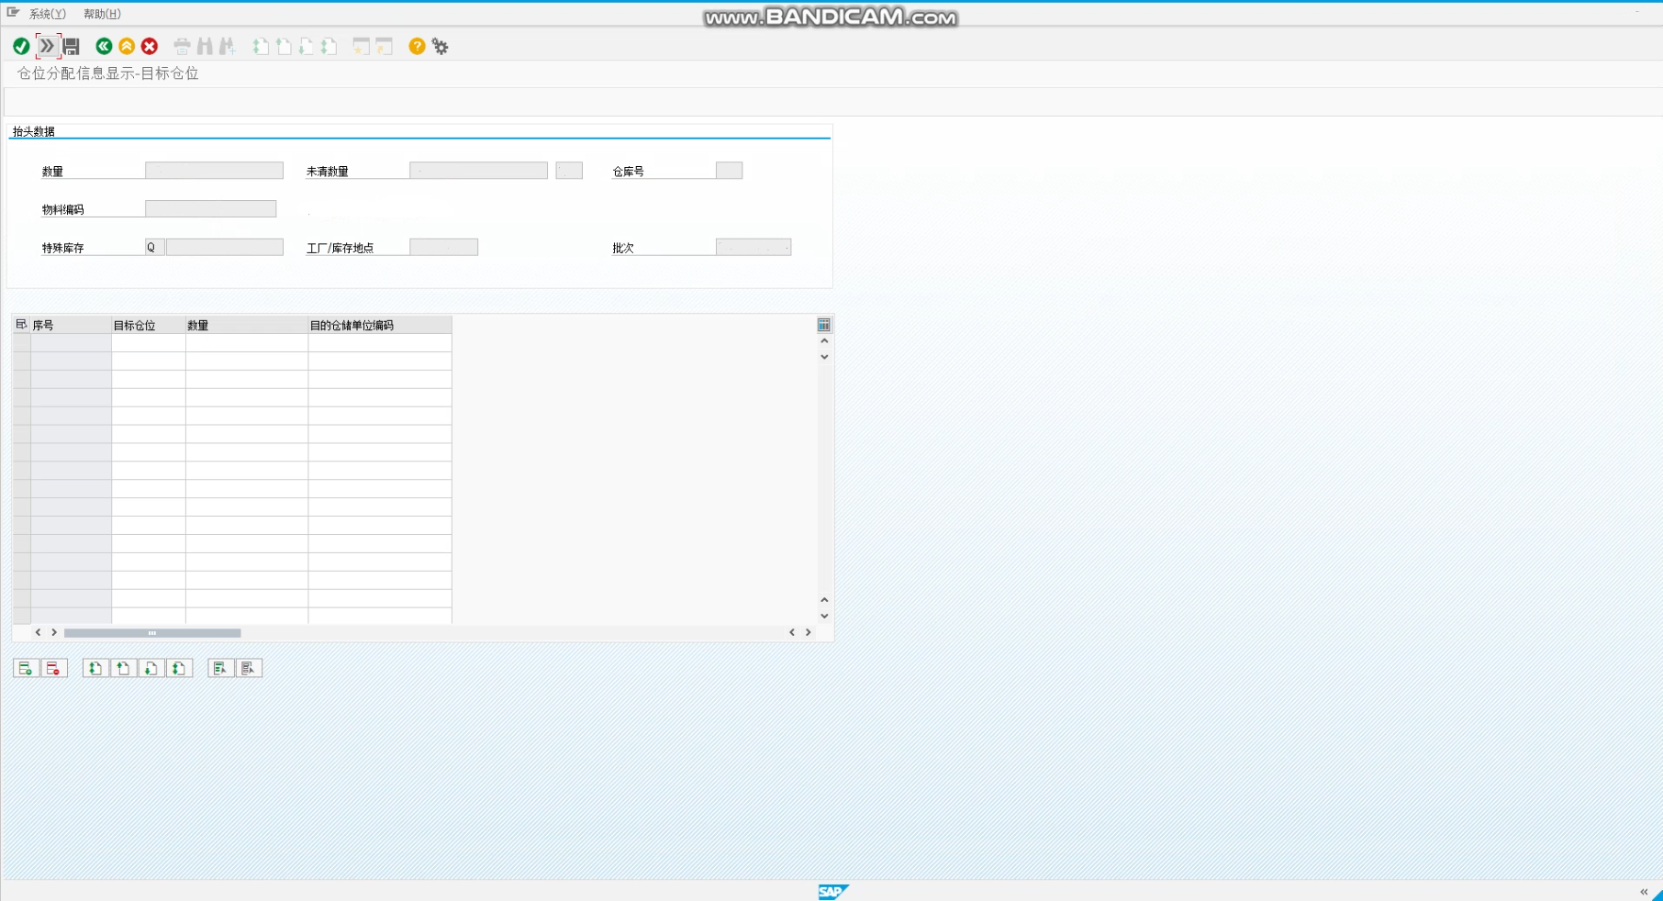Click the Delete Row icon below table

53,669
